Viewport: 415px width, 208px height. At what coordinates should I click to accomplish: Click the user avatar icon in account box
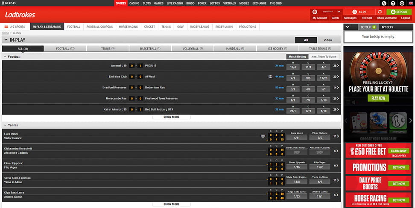click(x=315, y=12)
